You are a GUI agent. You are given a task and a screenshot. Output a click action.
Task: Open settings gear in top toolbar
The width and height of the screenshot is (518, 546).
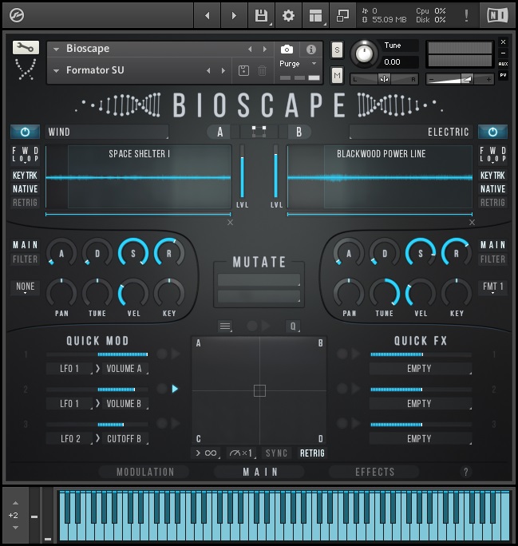click(288, 15)
